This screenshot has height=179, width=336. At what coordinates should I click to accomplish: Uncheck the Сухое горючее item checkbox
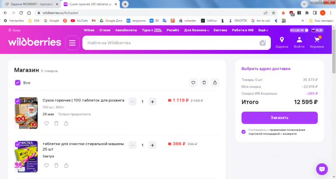click(x=17, y=101)
